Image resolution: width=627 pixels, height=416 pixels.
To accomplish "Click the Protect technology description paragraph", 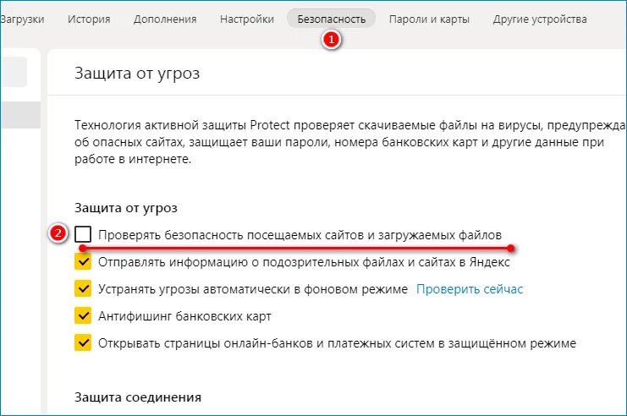I will [x=350, y=142].
